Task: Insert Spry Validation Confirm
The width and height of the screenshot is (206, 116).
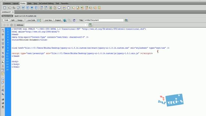Action: [95, 8]
